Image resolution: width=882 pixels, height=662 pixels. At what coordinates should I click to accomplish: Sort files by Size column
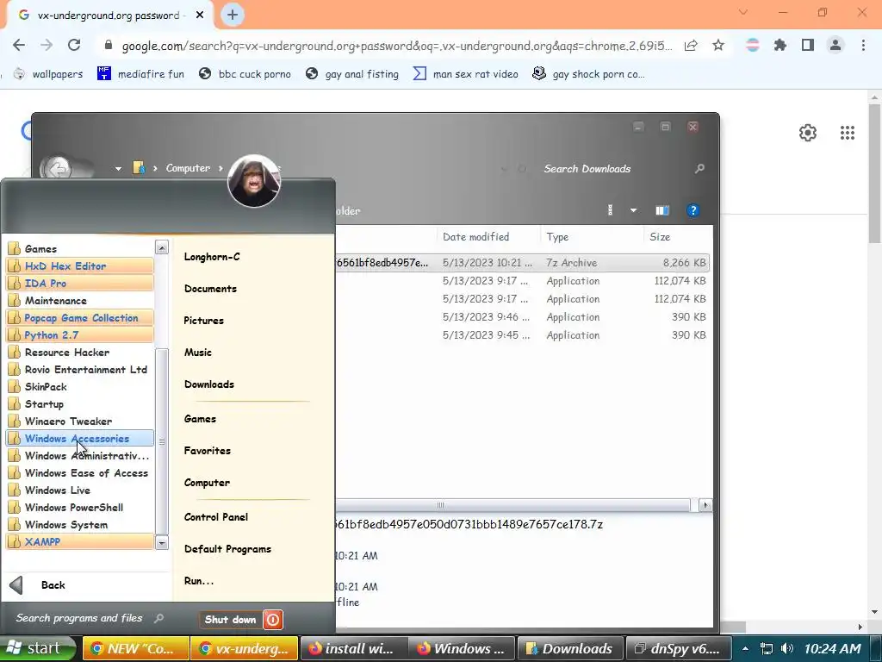pyautogui.click(x=678, y=237)
